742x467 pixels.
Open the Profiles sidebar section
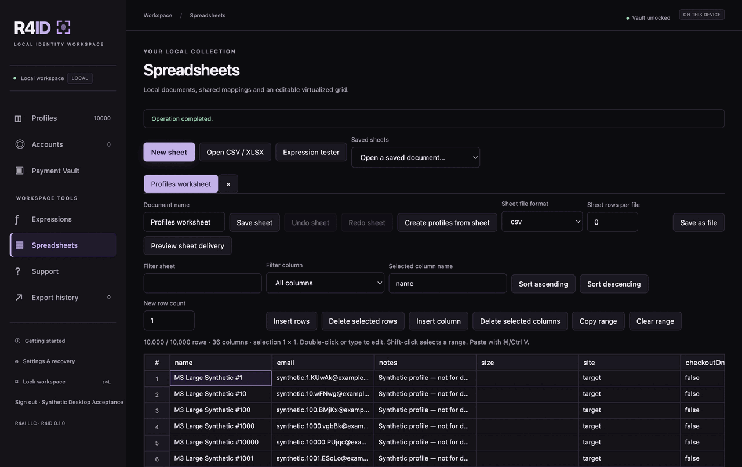click(x=63, y=118)
